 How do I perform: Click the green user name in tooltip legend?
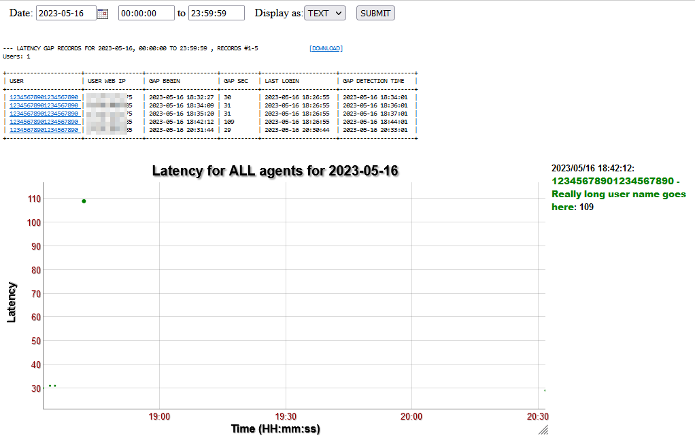(x=618, y=194)
